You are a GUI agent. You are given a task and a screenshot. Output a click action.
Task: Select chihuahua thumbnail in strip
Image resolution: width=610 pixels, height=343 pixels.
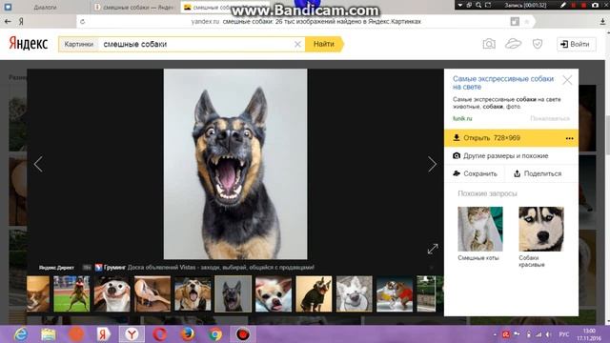coord(274,294)
